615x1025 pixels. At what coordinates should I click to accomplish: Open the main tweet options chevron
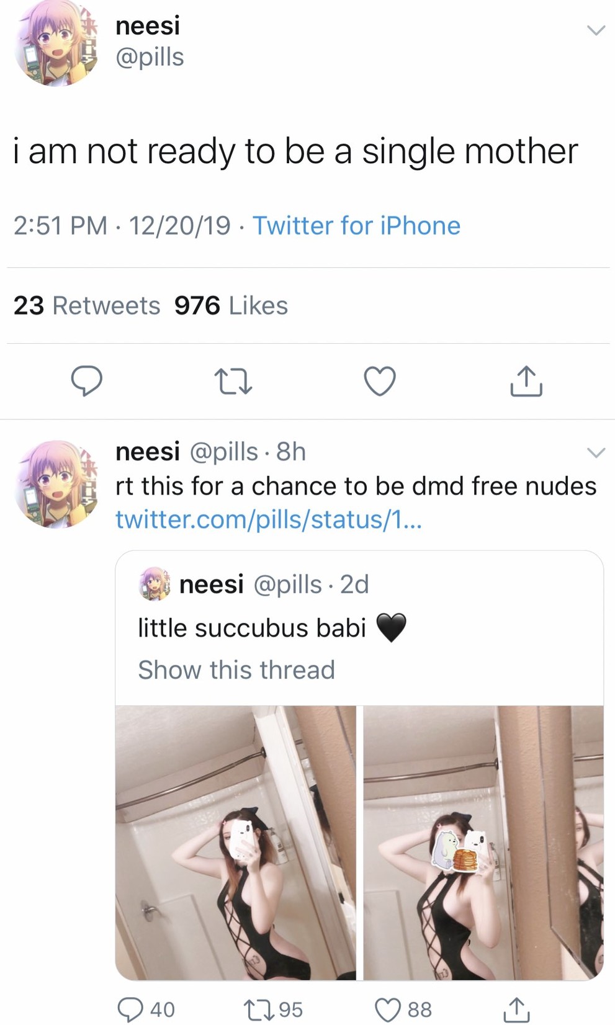tap(596, 30)
